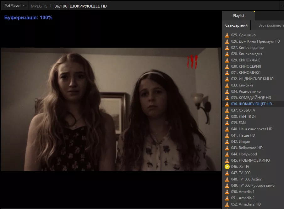Select playlist item 040. Наш кинопоказ HD
The width and height of the screenshot is (284, 209).
click(253, 129)
